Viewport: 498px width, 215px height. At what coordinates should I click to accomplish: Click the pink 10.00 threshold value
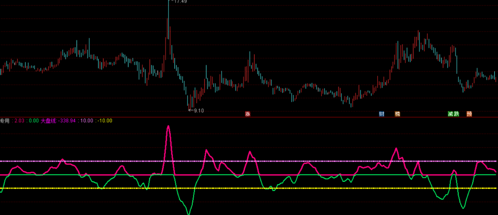[x=87, y=121]
